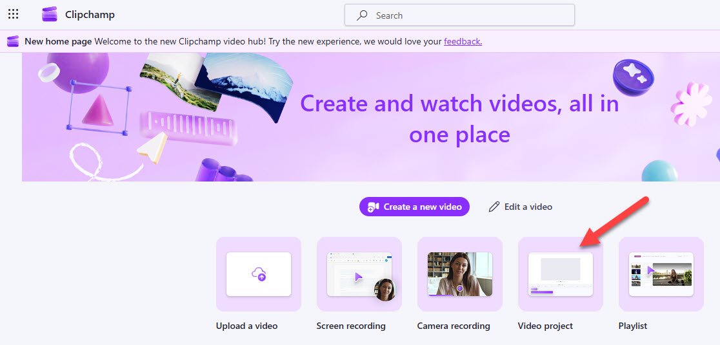Screen dimensions: 720x345
Task: Click the banner headline Create and watch videos
Action: click(459, 119)
